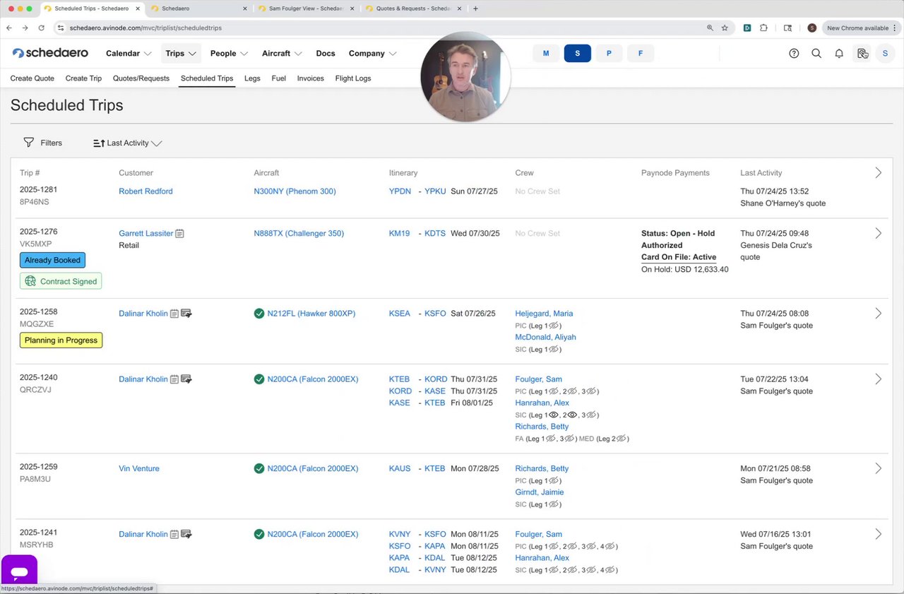Go to the Legs tab
This screenshot has width=904, height=594.
252,78
